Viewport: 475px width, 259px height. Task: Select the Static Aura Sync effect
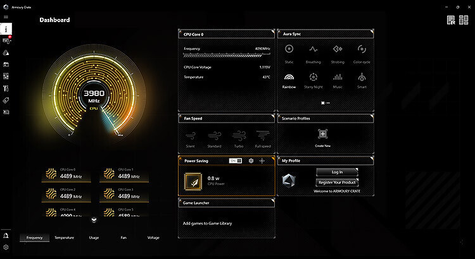[289, 49]
